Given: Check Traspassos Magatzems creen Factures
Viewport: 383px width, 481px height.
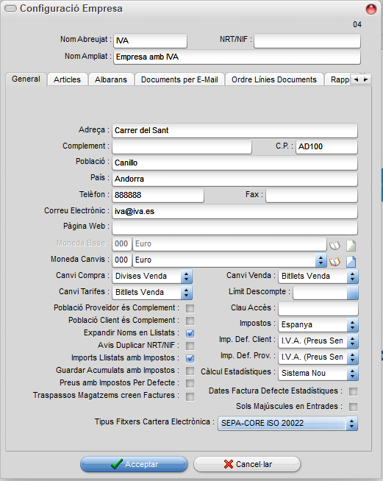Looking at the screenshot, I should (x=190, y=396).
